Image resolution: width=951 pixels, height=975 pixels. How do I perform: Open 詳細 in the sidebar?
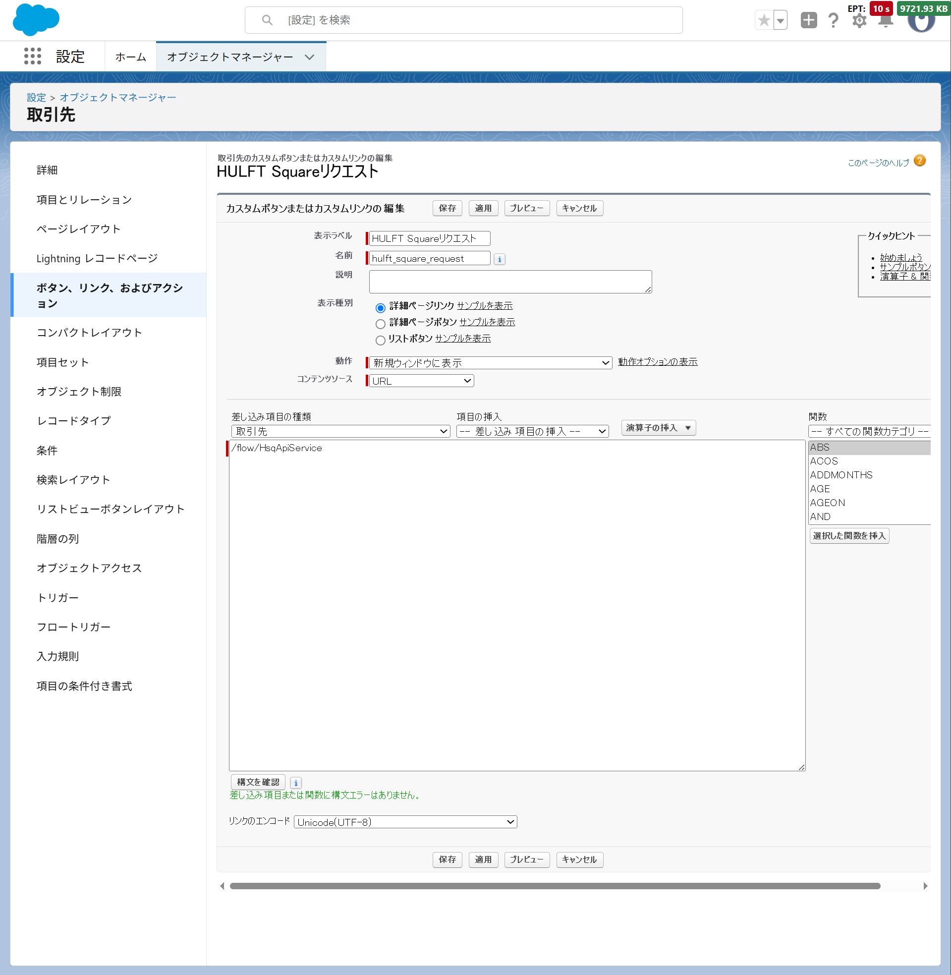click(47, 171)
